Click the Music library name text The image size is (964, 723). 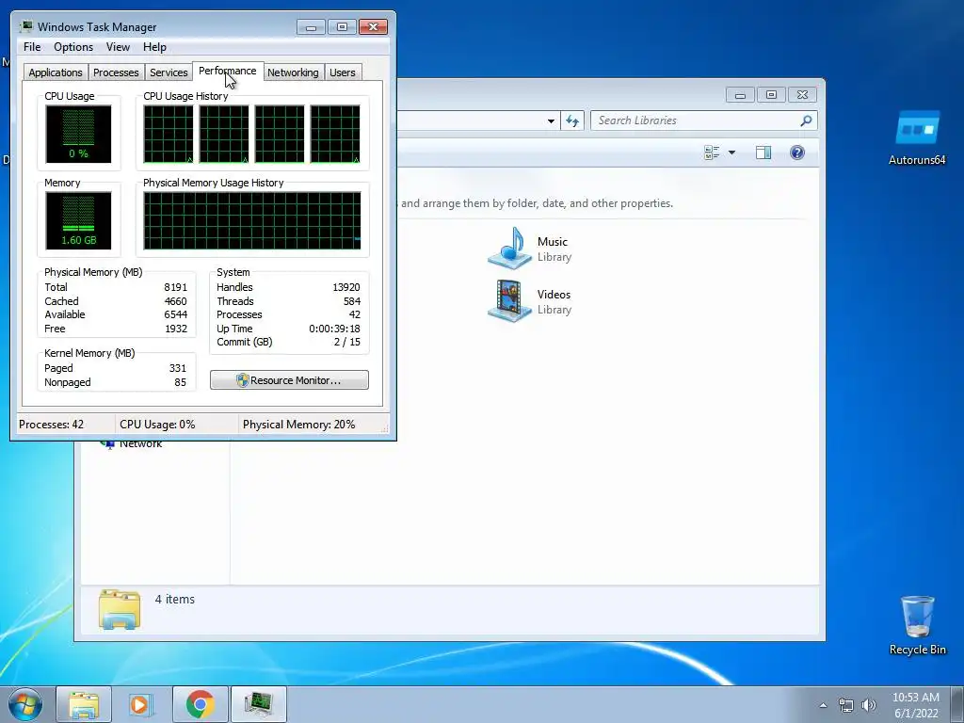point(552,242)
